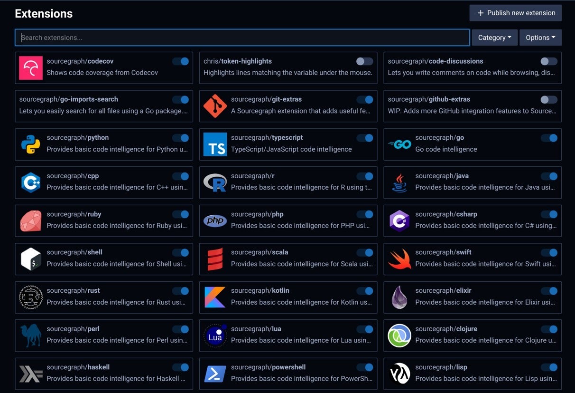575x393 pixels.
Task: Toggle off the sourcegraph/typescript extension
Action: click(x=364, y=138)
